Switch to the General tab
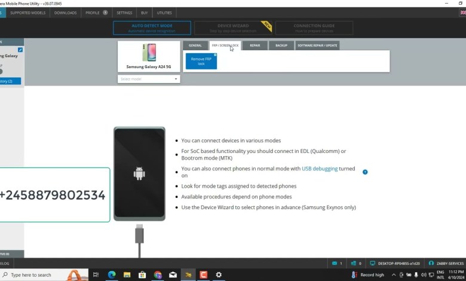This screenshot has width=466, height=281. (x=195, y=45)
